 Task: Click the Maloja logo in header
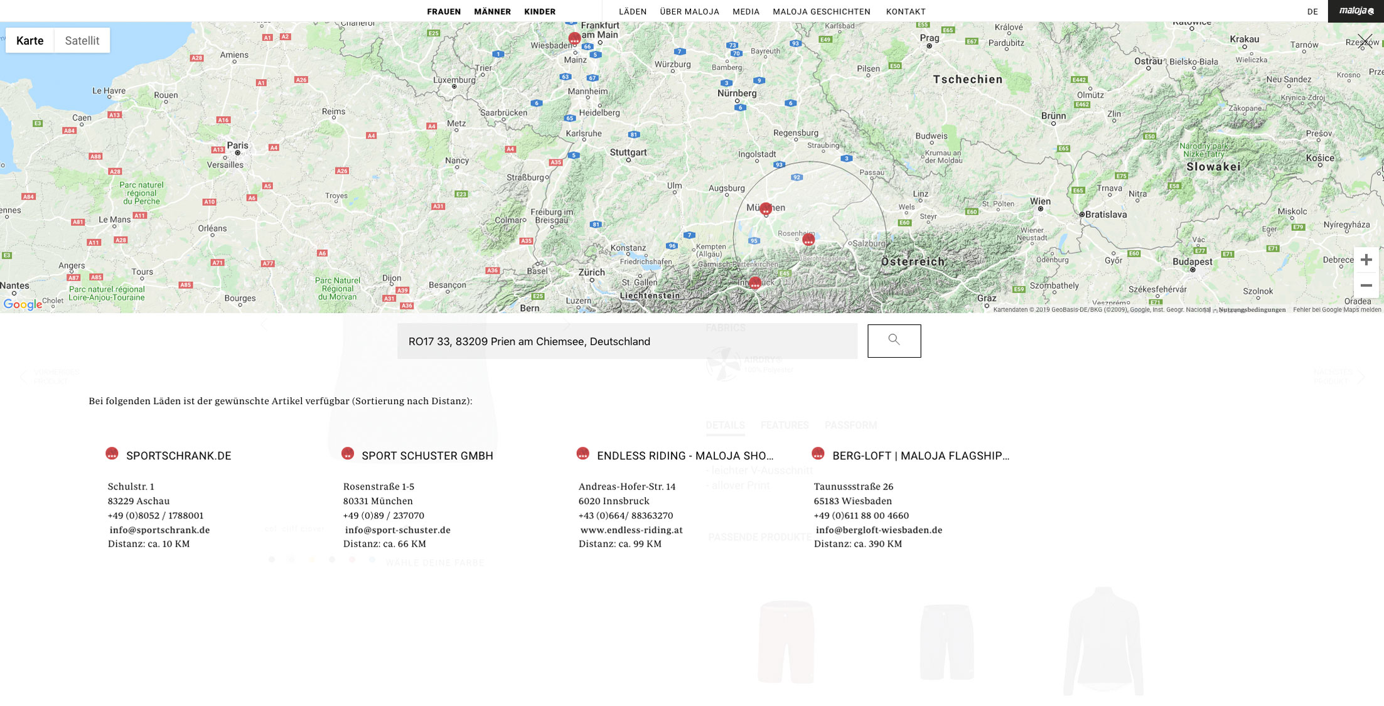(x=1356, y=11)
